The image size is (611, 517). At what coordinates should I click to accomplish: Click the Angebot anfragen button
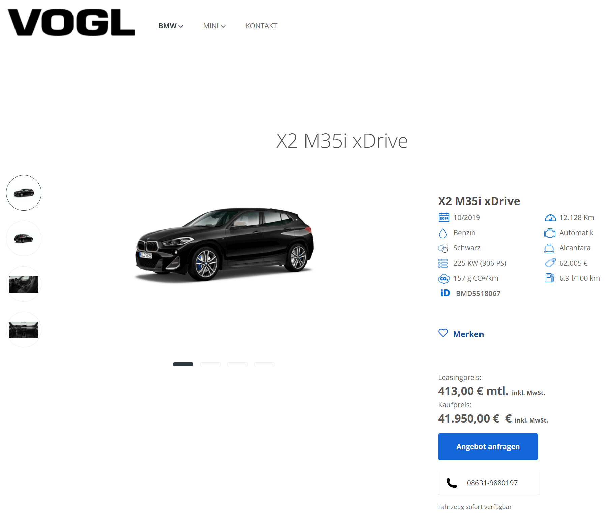point(488,446)
